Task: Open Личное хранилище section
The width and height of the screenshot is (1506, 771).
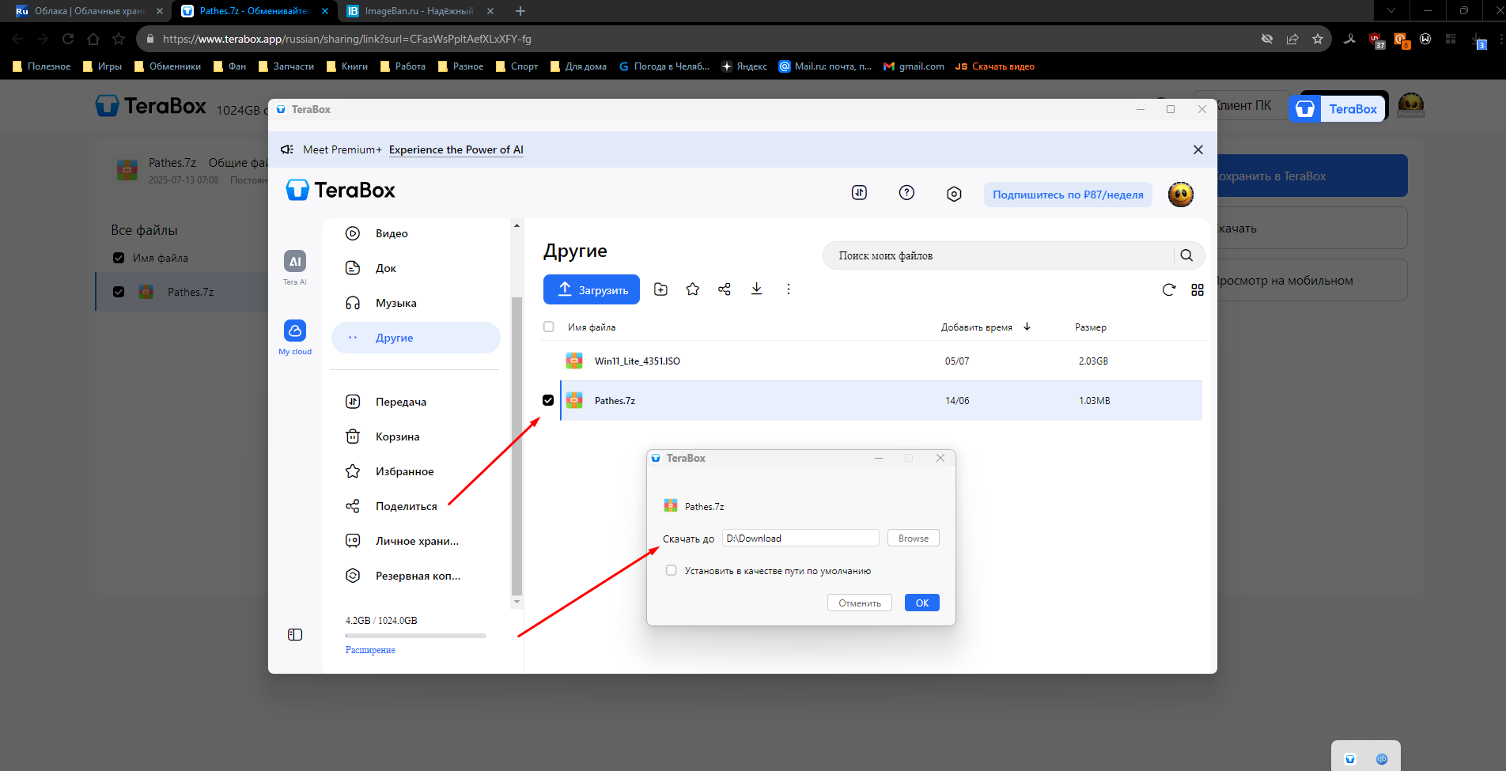Action: click(416, 541)
